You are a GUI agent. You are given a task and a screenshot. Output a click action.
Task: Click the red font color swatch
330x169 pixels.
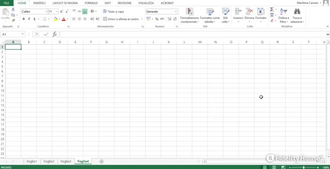pos(64,19)
